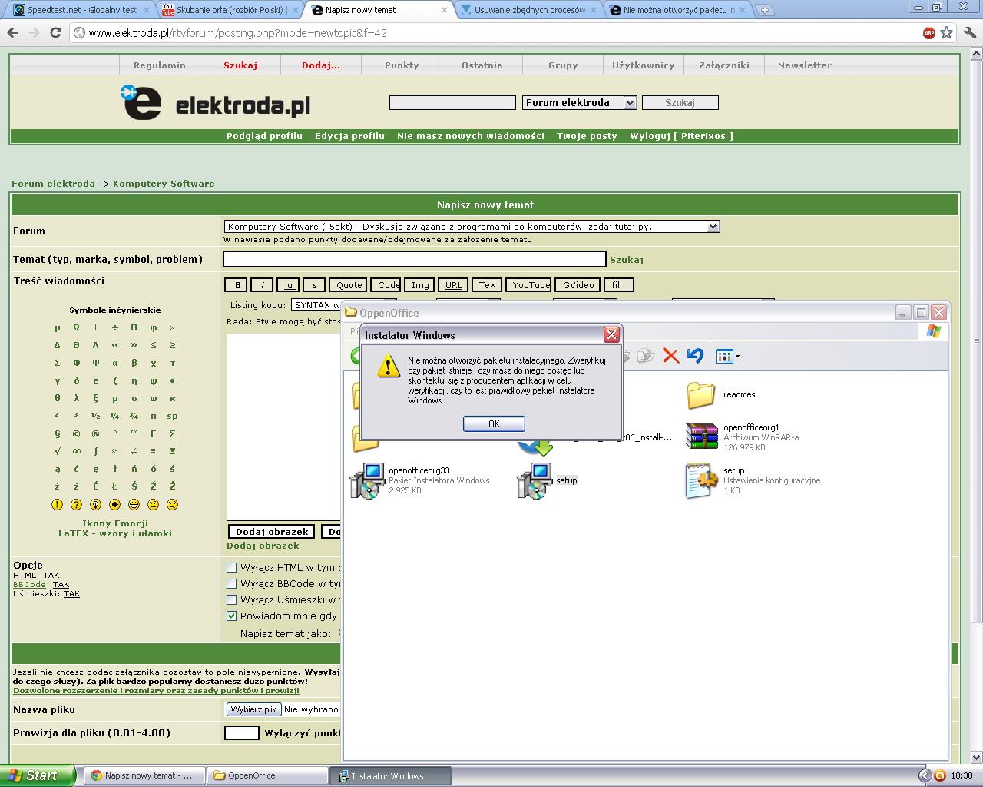Insert the question mark emoticon
Screen dimensions: 983x787
(x=76, y=505)
